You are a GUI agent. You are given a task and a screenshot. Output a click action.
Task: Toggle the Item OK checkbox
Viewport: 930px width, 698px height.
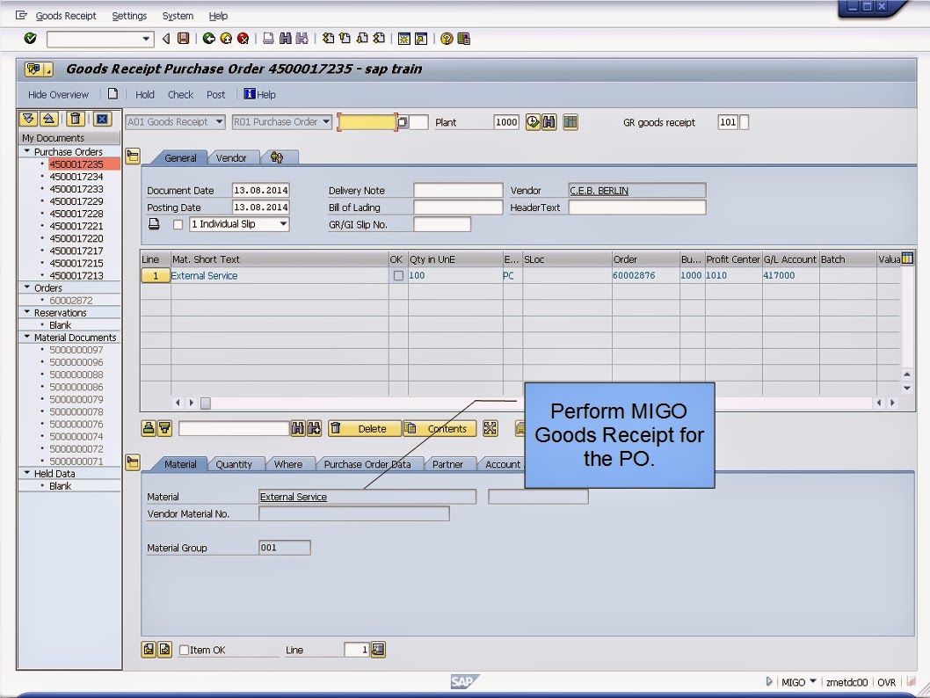(x=183, y=649)
